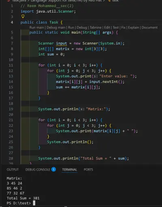Viewport: 162px width, 207px height.
Task: Click the comment 'Reem Mohammed_sec(2)'
Action: tap(50, 6)
